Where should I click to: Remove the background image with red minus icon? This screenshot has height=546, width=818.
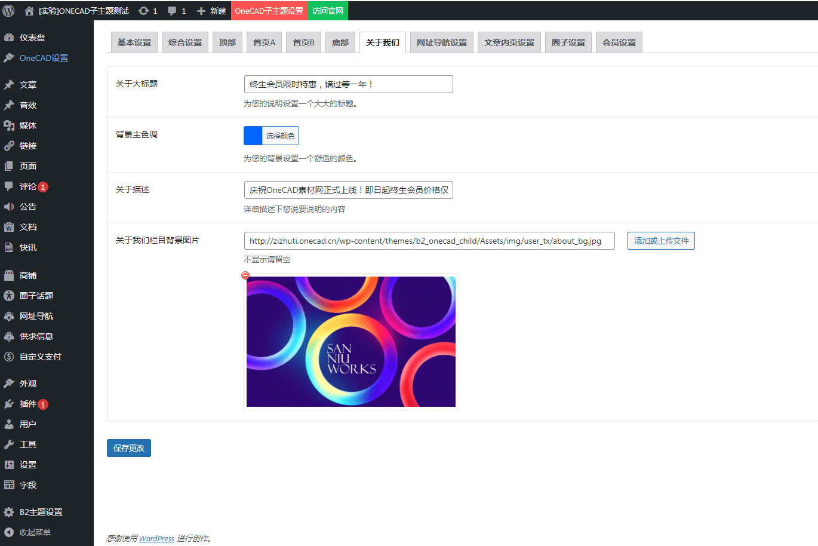pos(245,275)
